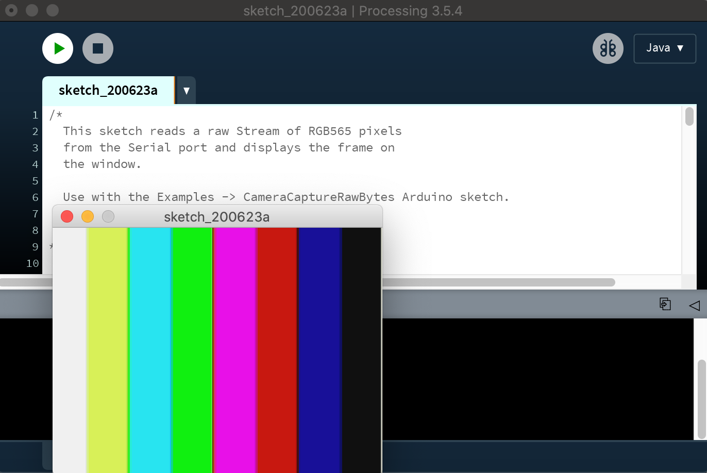Toggle the Debugger butterfly icon
Viewport: 707px width, 473px height.
pyautogui.click(x=608, y=48)
